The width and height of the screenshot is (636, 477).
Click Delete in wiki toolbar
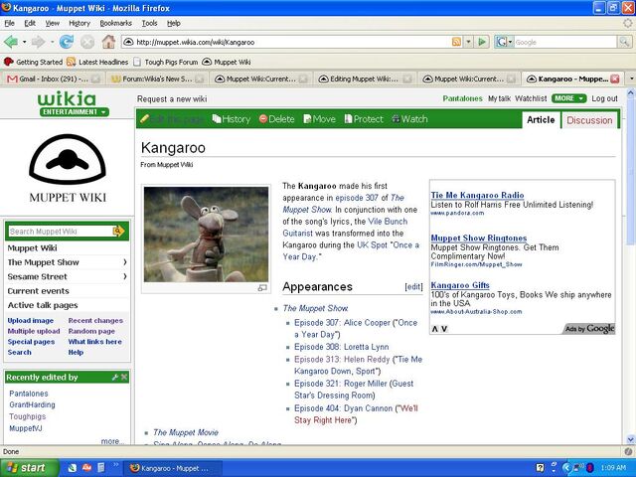tap(276, 119)
